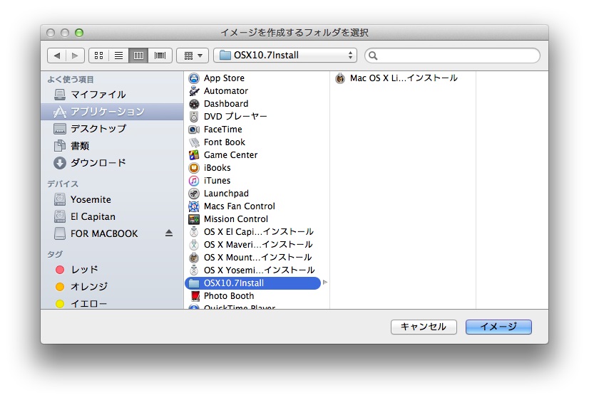Viewport: 589px width, 400px height.
Task: Click the DVD プレーヤー icon
Action: [194, 117]
